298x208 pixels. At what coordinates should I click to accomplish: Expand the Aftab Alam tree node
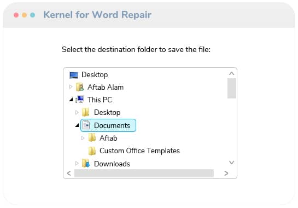pos(71,87)
